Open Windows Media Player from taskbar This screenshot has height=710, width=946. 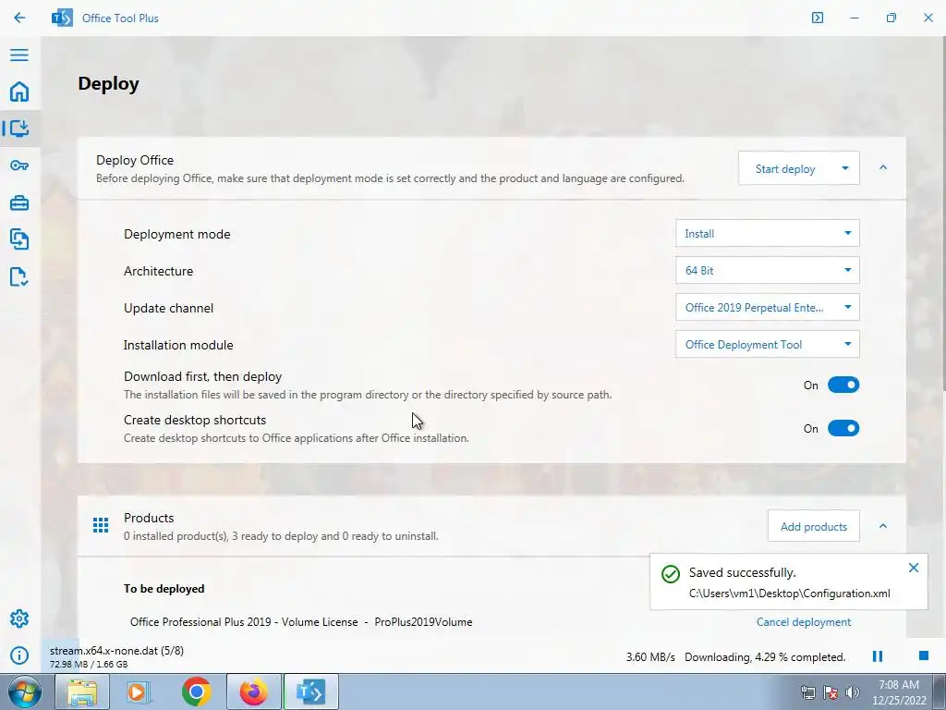[x=139, y=692]
